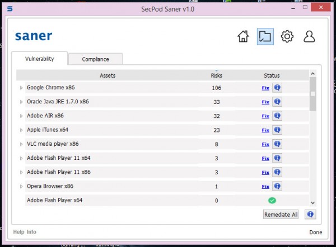Switch to the Compliance tab

pos(96,59)
